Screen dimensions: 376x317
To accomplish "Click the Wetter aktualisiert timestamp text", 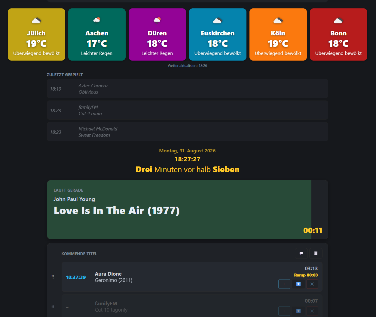I will click(187, 65).
